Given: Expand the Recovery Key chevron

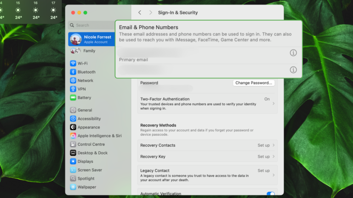Looking at the screenshot, I should coord(273,156).
